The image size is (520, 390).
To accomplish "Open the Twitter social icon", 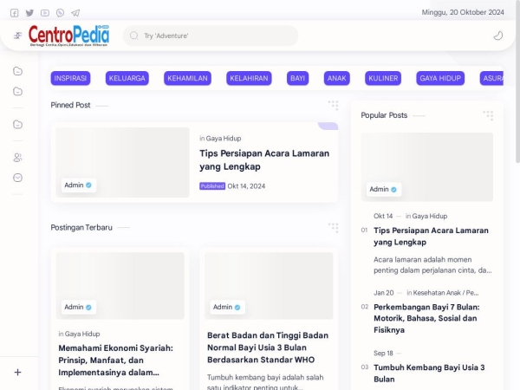I will coord(29,13).
